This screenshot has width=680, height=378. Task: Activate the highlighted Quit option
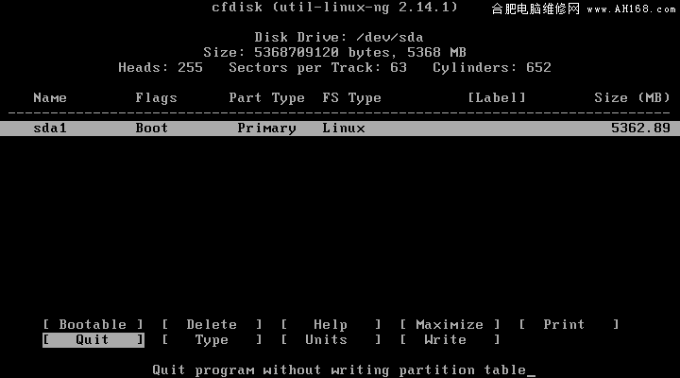(93, 340)
